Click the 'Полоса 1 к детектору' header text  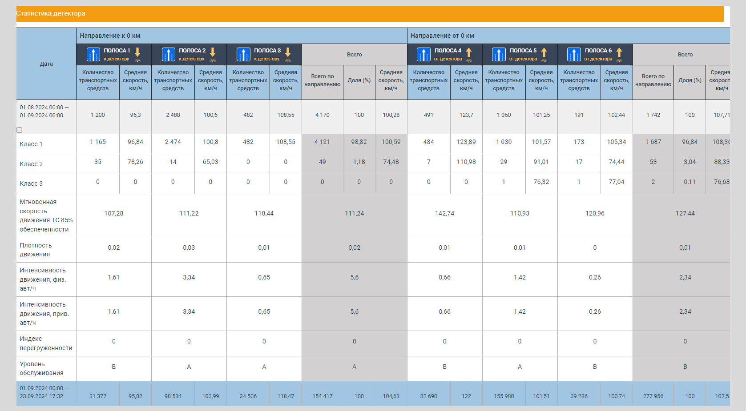tap(117, 54)
